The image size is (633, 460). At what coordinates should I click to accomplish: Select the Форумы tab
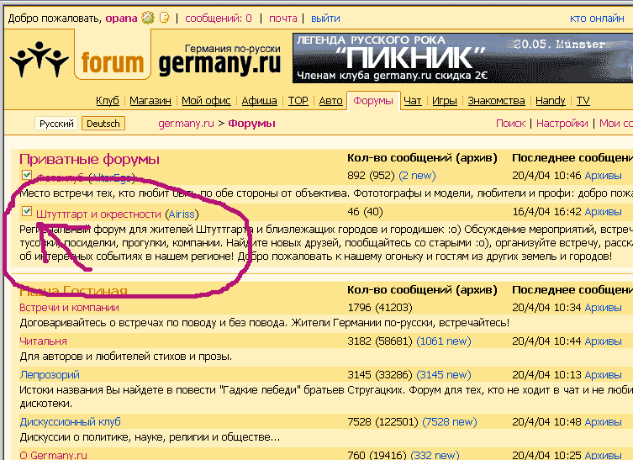373,101
